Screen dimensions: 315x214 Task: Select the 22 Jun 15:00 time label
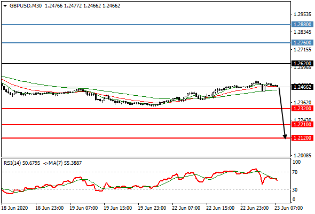pyautogui.click(x=220, y=208)
